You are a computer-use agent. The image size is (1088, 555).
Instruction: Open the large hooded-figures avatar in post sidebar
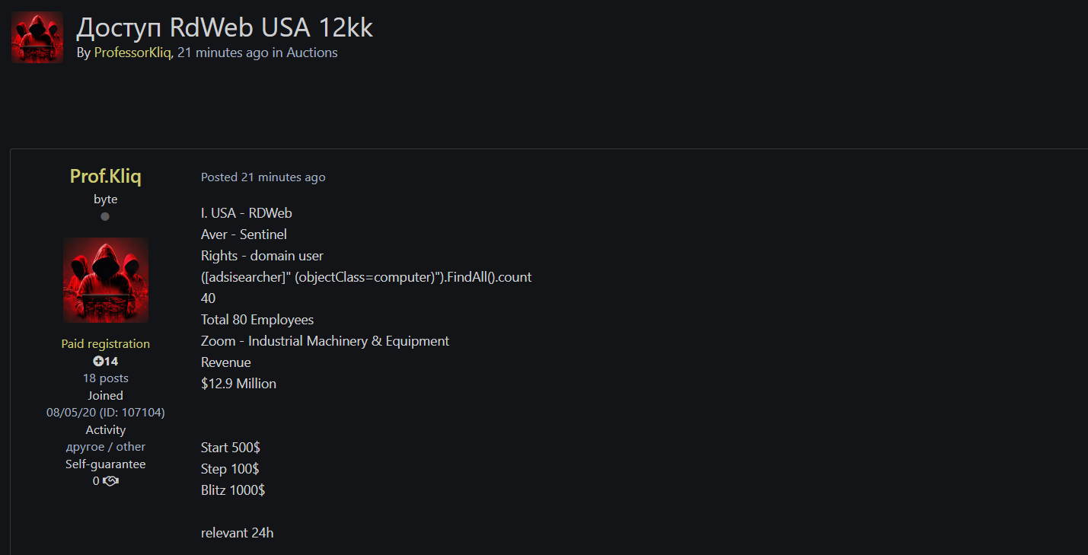click(106, 279)
